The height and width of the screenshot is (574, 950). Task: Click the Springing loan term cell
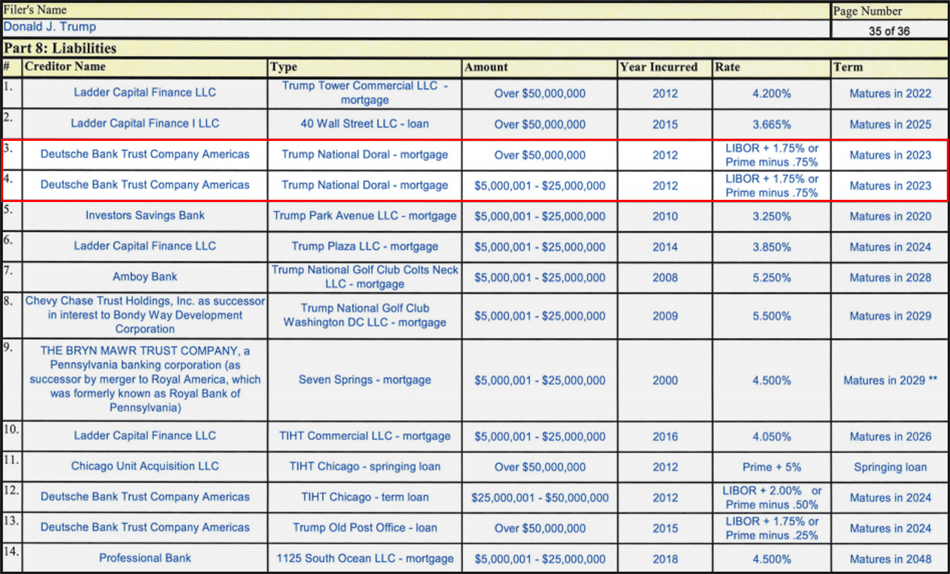pyautogui.click(x=890, y=467)
